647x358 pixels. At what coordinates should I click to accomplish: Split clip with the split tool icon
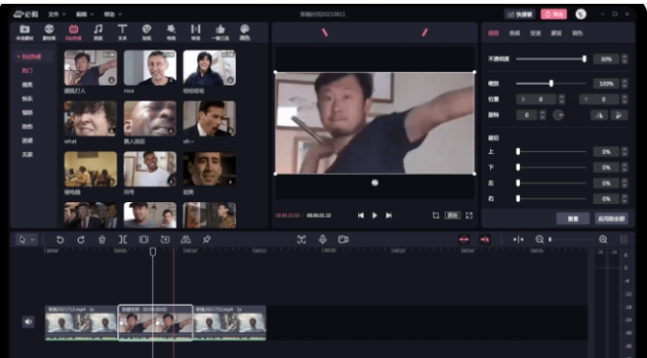123,240
